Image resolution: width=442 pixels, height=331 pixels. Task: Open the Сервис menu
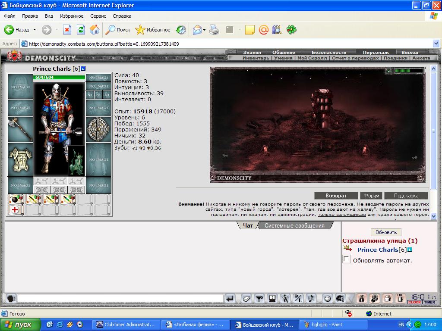(98, 16)
